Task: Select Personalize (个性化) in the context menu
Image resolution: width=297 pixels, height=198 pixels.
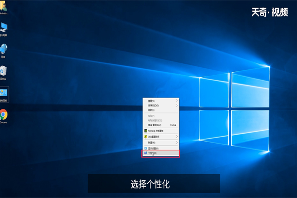Action: click(160, 153)
